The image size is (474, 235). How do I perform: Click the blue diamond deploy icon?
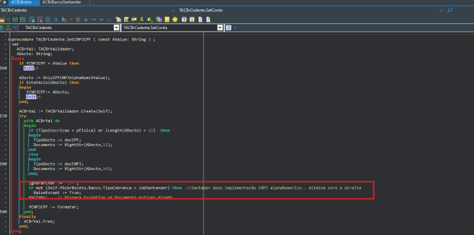point(56,20)
